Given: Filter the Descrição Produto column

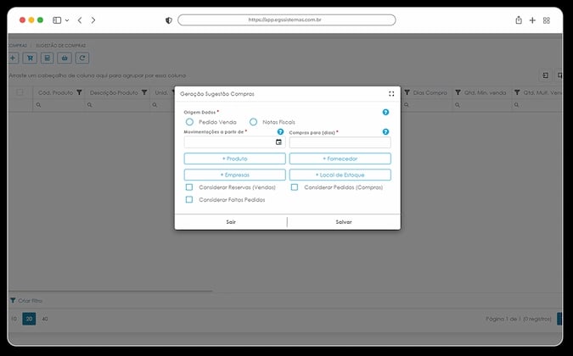Looking at the screenshot, I should pyautogui.click(x=144, y=92).
